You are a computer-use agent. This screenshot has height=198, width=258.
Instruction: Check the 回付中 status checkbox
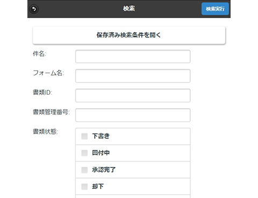pos(84,153)
